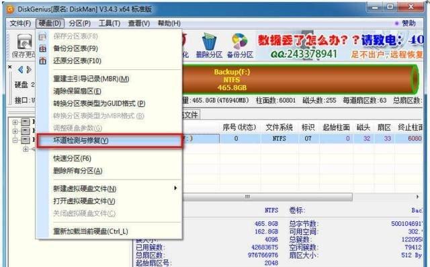This screenshot has width=430, height=267.
Task: Open the 分区(P) menu
Action: [79, 24]
